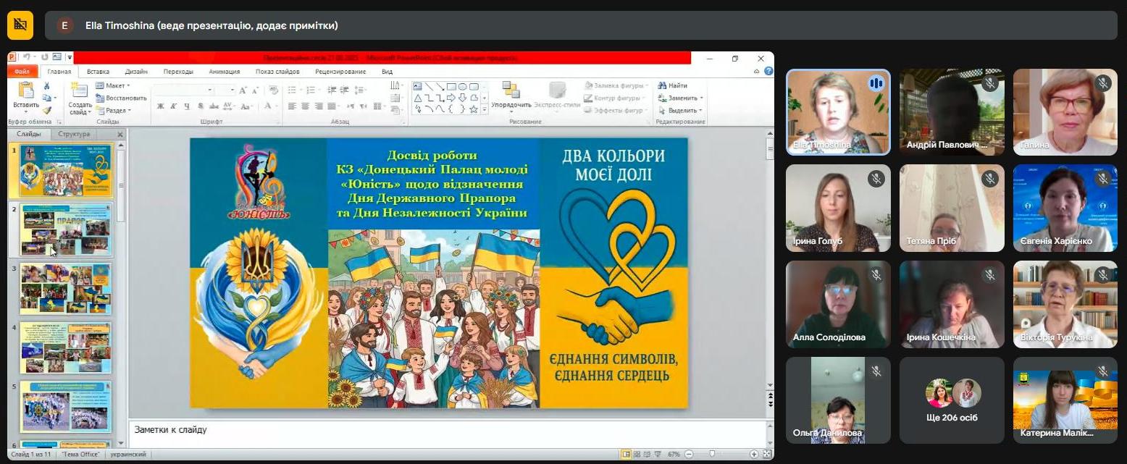Viewport: 1127px width, 464px height.
Task: Click the PowerPoint help question mark icon
Action: click(x=768, y=72)
